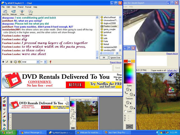Click the Send File toolbar icon
This screenshot has height=135, width=180.
(5, 12)
